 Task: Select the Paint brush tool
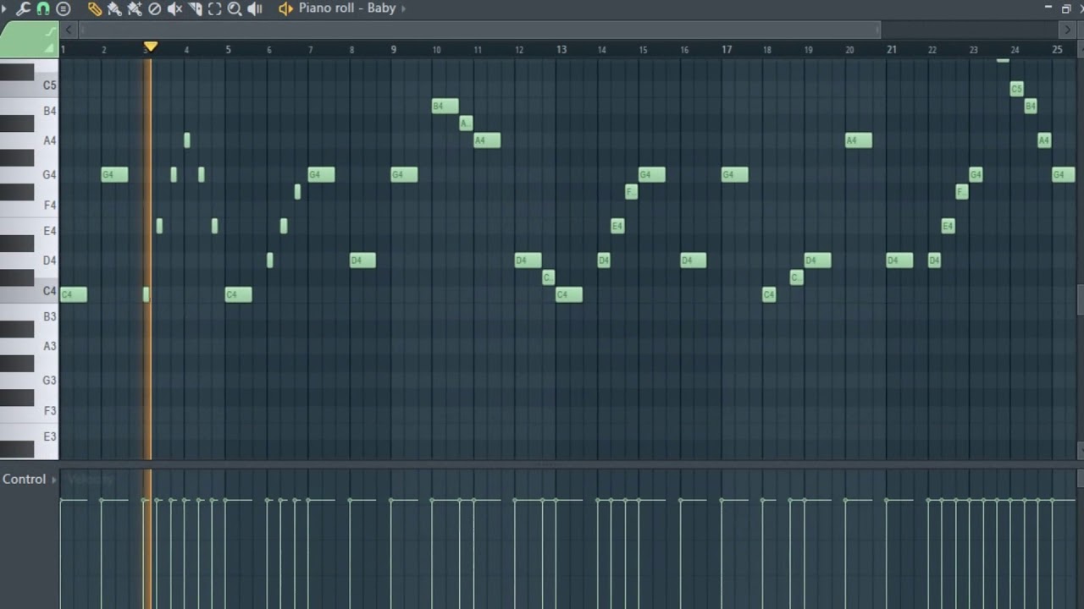(x=114, y=8)
